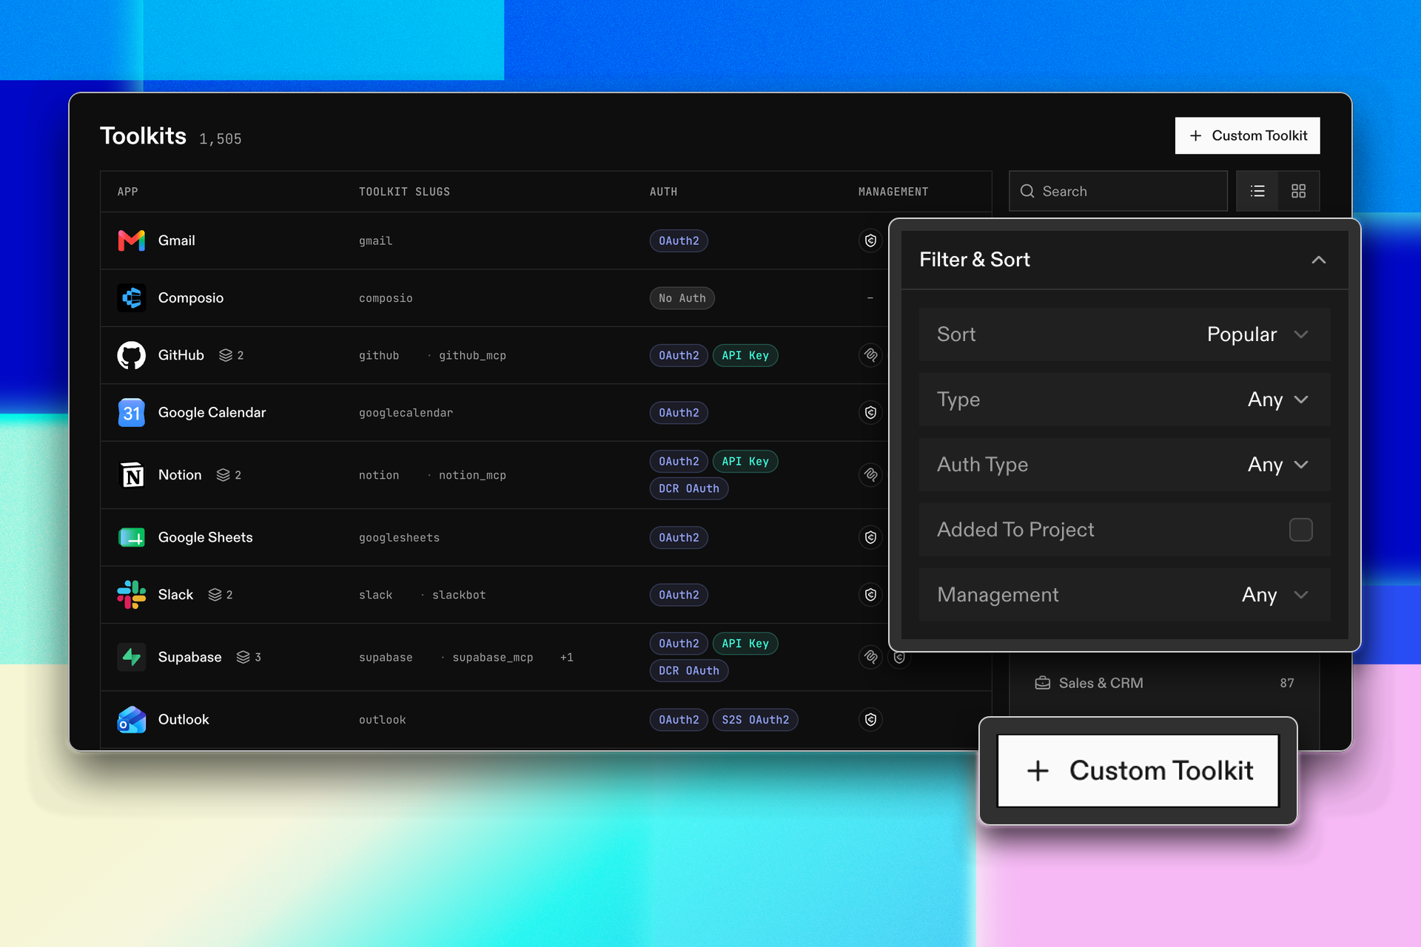Click inside the Search field
This screenshot has width=1421, height=947.
tap(1118, 191)
